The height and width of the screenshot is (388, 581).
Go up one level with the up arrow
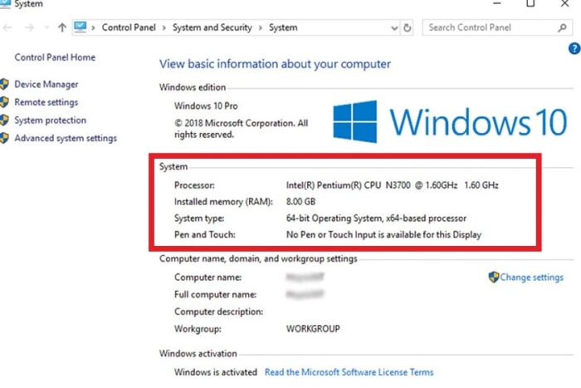[62, 27]
